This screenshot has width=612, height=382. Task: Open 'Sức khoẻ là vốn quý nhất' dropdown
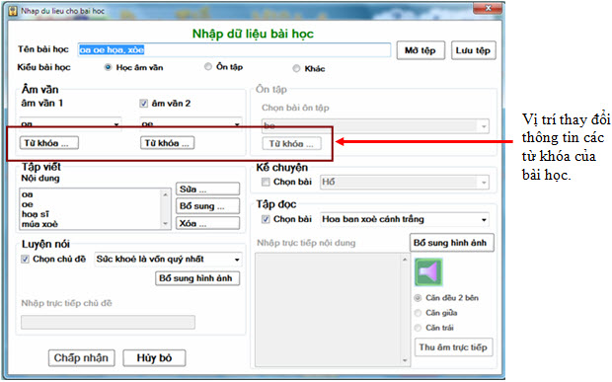click(x=168, y=260)
